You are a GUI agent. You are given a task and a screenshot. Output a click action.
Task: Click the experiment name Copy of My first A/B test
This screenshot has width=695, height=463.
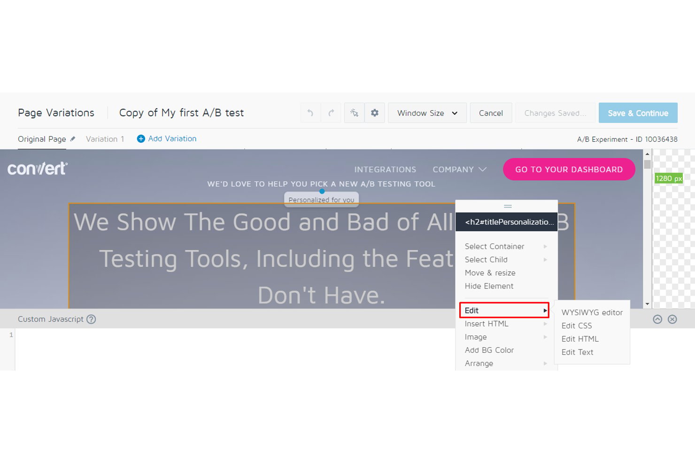click(181, 113)
